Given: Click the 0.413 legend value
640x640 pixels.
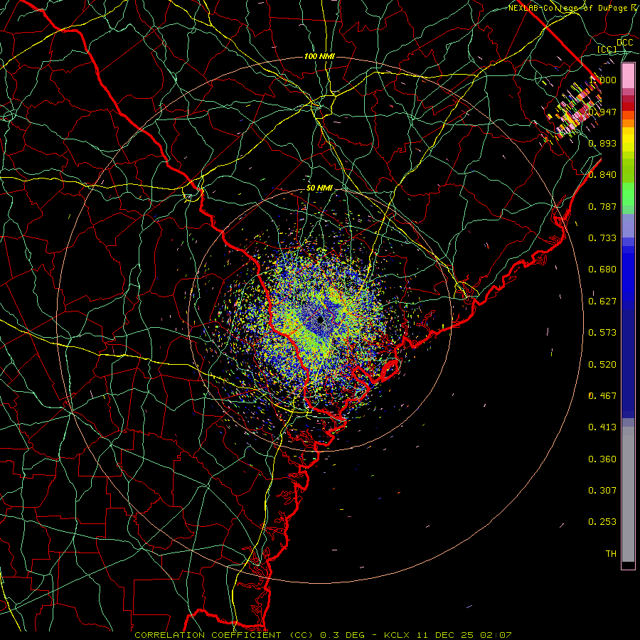Looking at the screenshot, I should pos(602,427).
